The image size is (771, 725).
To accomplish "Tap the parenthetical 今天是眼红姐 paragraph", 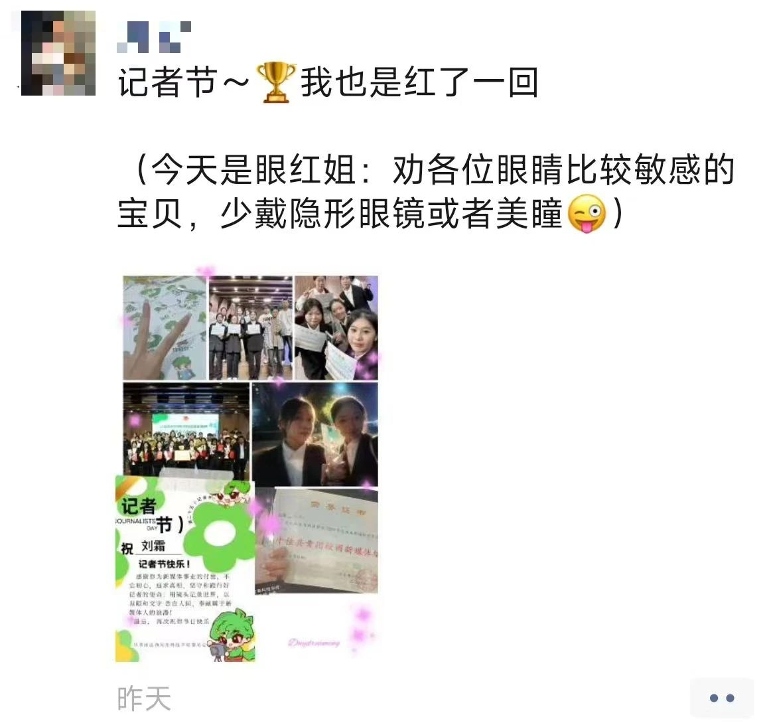I will pyautogui.click(x=427, y=191).
